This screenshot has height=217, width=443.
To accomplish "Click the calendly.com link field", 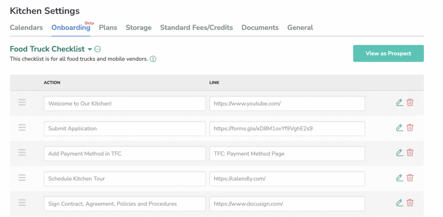I will pyautogui.click(x=287, y=179).
